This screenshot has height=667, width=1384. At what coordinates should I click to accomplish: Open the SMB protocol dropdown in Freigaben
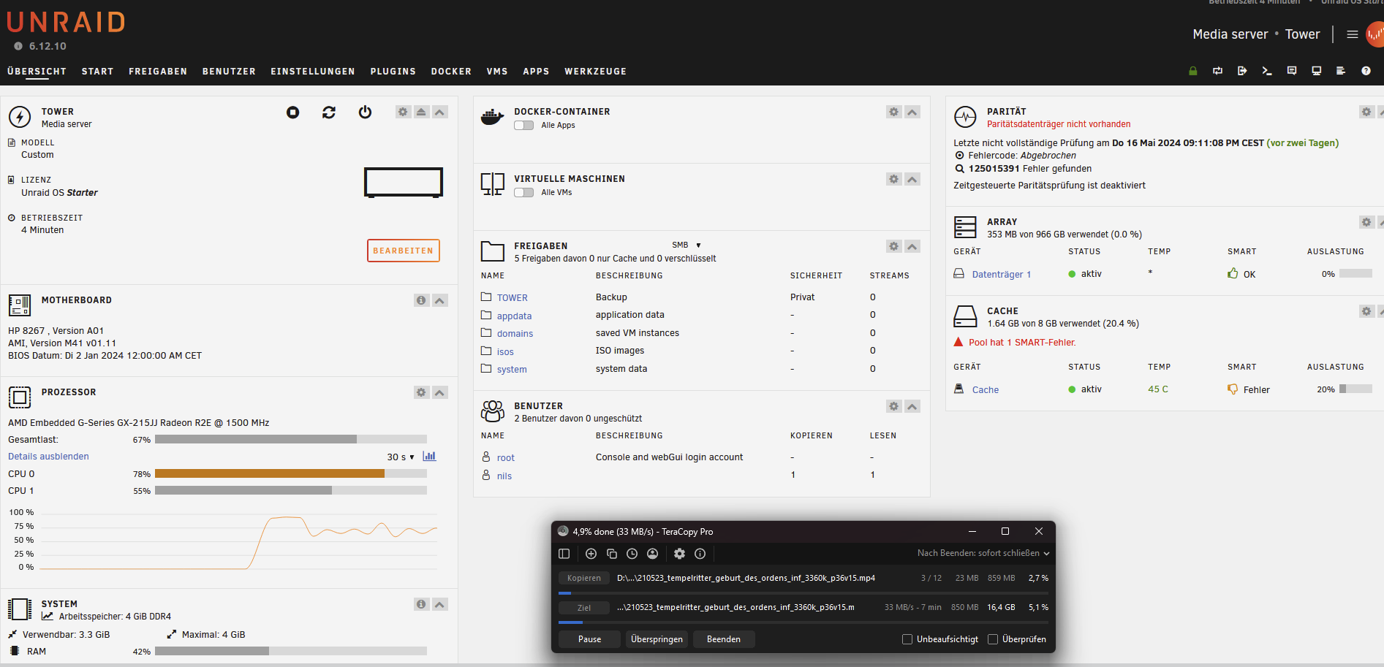coord(687,245)
